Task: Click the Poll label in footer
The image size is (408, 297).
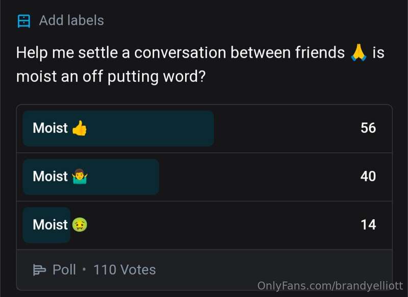Action: pyautogui.click(x=64, y=269)
